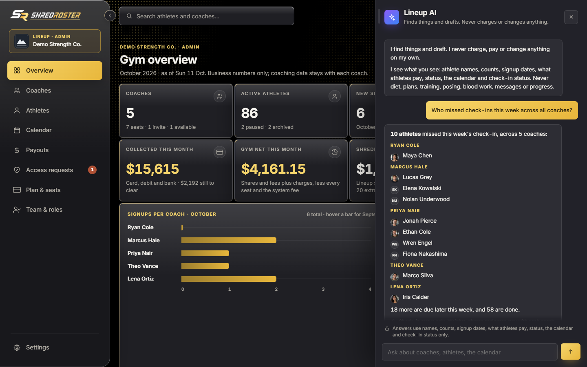Click the Collected This Month card icon

tap(220, 152)
